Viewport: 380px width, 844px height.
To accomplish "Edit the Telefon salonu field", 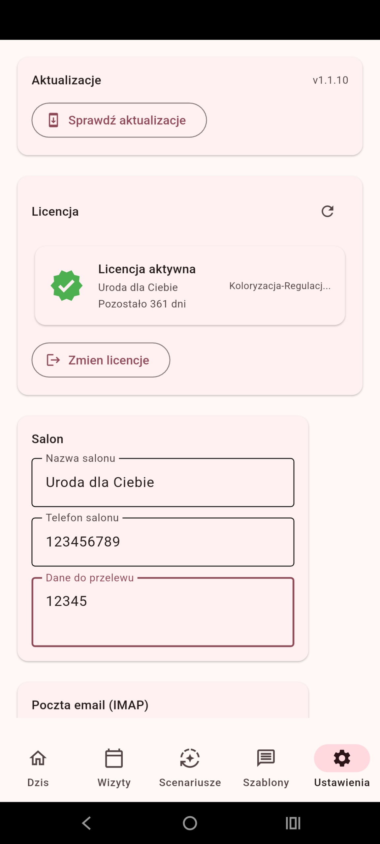I will click(163, 542).
